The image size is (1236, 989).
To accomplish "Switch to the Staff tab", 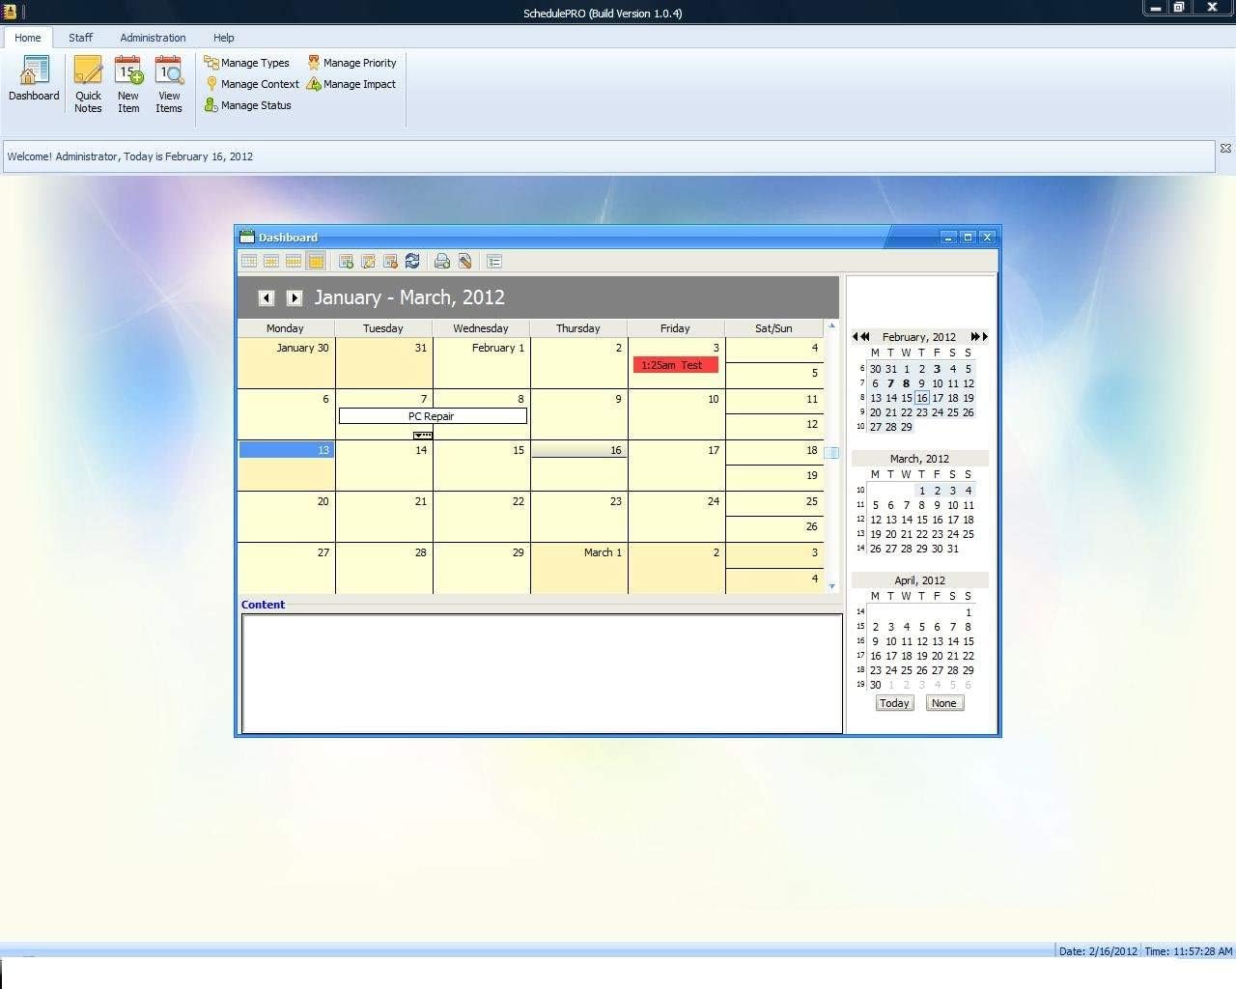I will pyautogui.click(x=80, y=38).
